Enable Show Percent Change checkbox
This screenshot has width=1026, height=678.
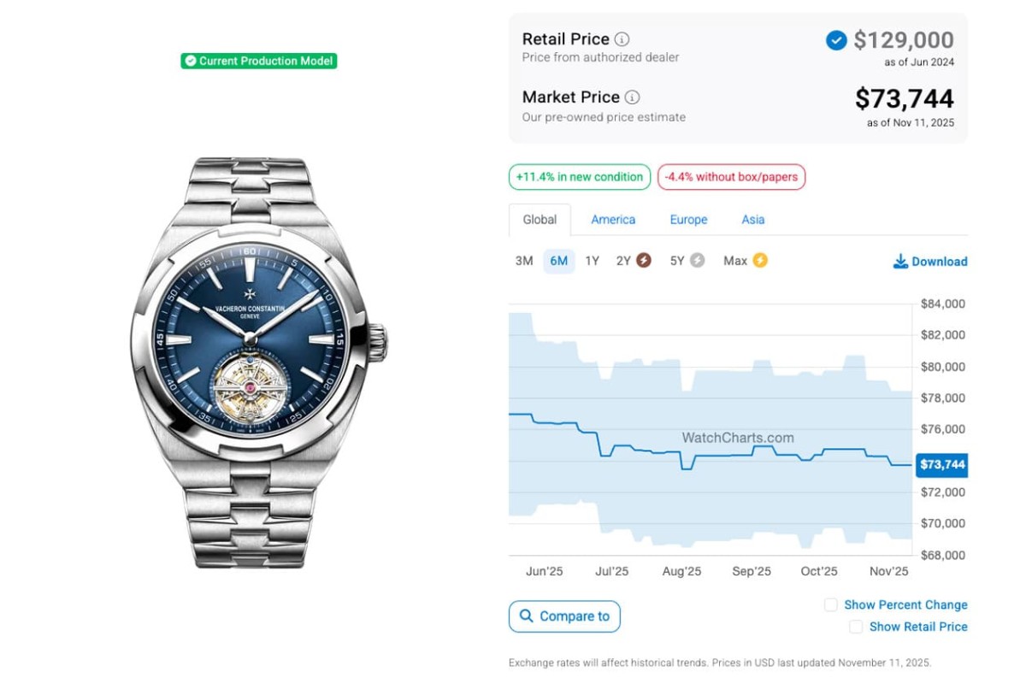[x=831, y=605]
